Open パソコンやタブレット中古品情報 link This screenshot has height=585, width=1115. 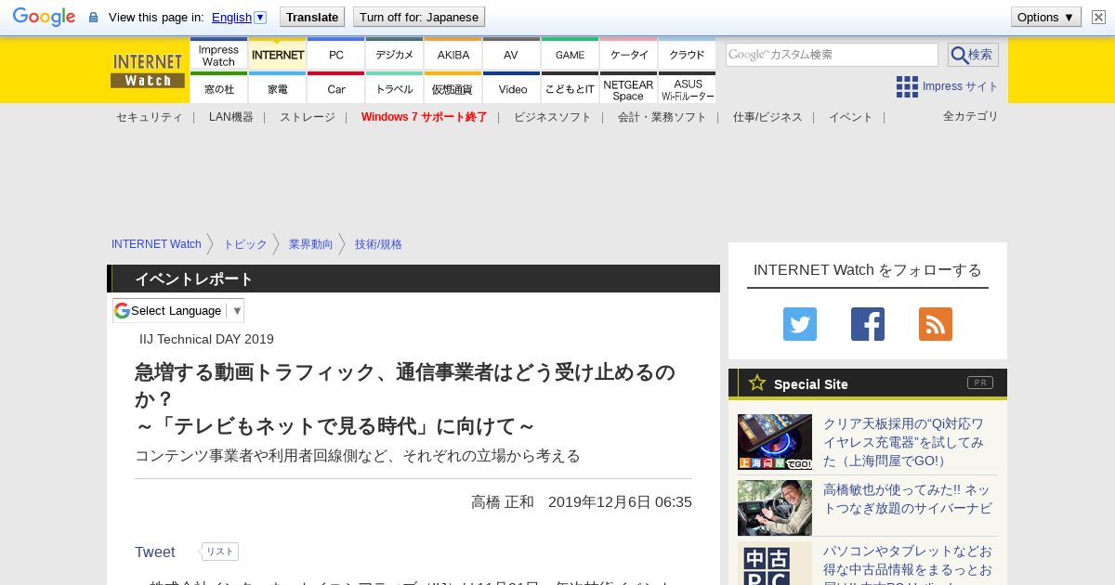tap(908, 565)
